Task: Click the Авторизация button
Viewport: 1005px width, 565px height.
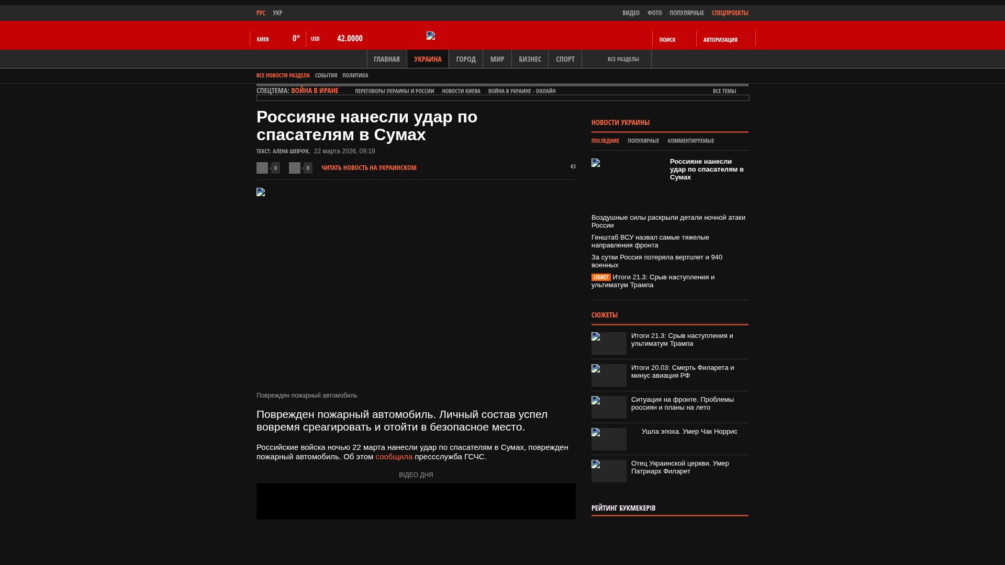Action: click(x=720, y=40)
